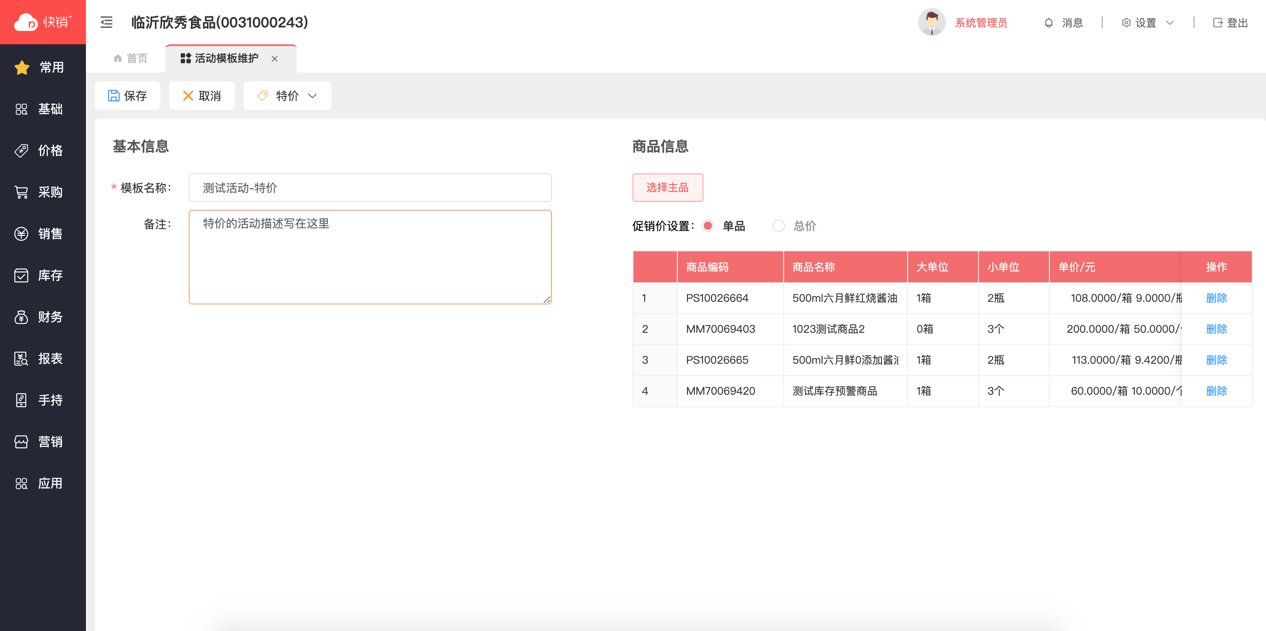Delete row PS10026664 via 删除 link

(1216, 298)
